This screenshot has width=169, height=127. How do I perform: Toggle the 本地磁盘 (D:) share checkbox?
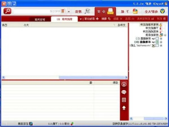(x=157, y=42)
